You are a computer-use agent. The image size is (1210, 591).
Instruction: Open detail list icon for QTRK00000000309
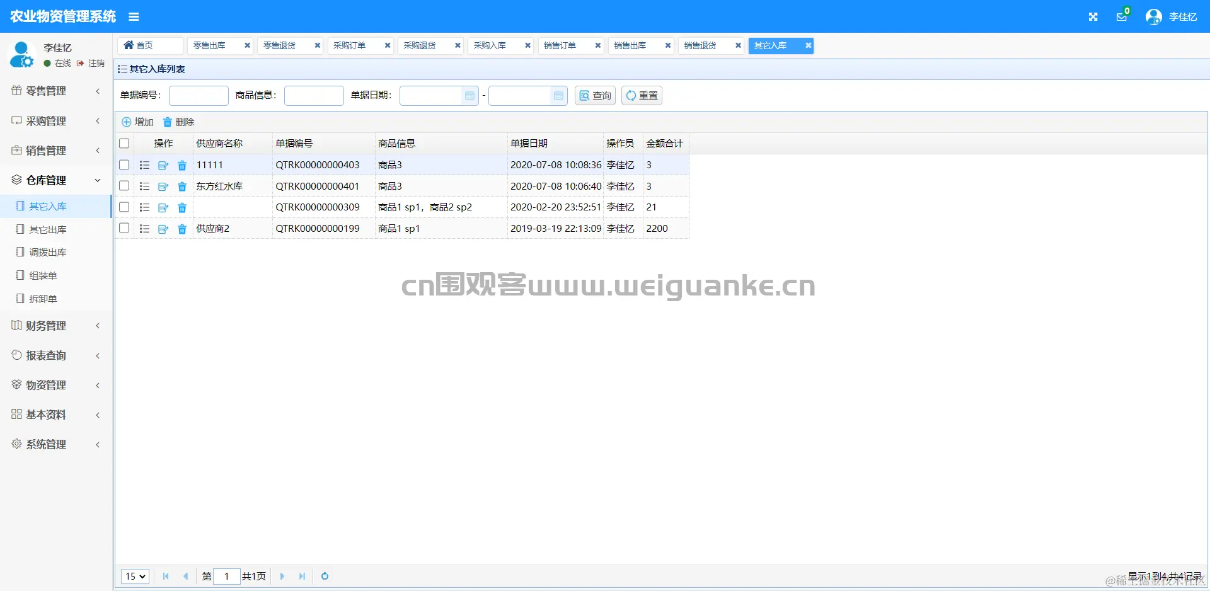(144, 207)
